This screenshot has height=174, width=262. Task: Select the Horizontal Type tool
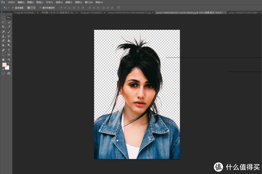coord(9,50)
